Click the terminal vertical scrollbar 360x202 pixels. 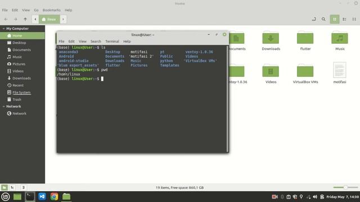pos(227,99)
